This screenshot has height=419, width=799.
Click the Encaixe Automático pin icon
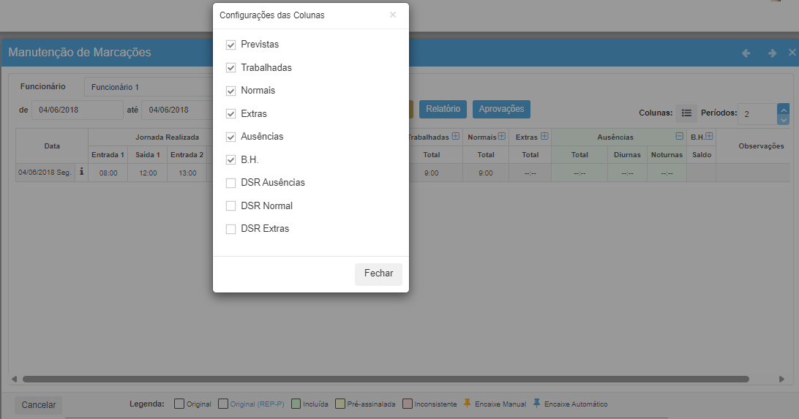click(537, 404)
